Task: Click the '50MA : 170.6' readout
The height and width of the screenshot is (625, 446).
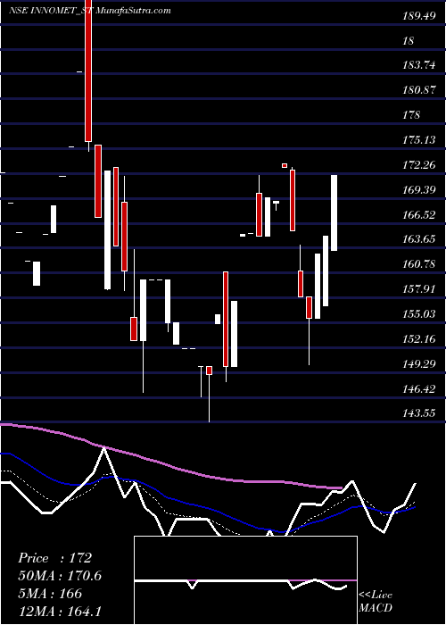Action: tap(60, 576)
